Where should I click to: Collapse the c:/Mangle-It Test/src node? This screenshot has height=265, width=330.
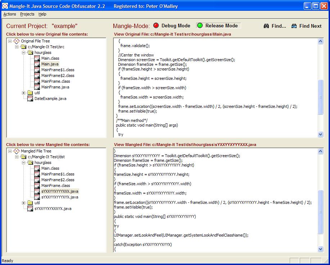pos(17,47)
